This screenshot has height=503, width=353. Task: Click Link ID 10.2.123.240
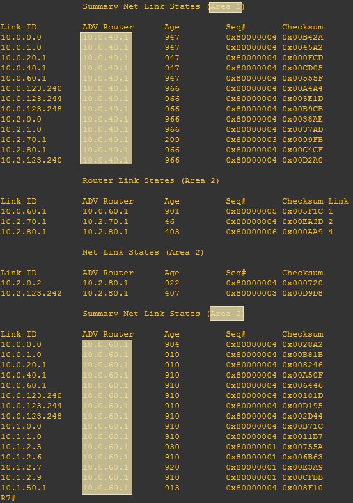pyautogui.click(x=31, y=161)
